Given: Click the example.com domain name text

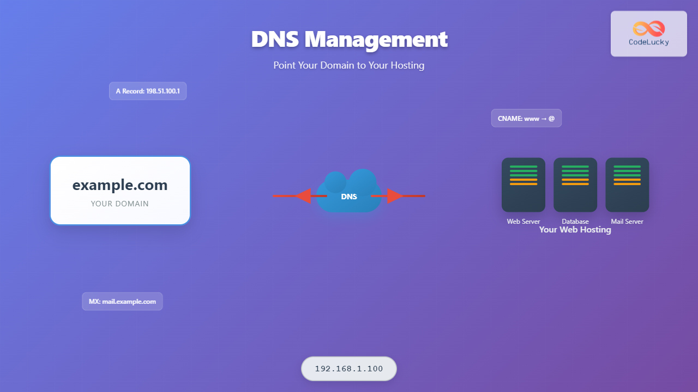Looking at the screenshot, I should (x=120, y=185).
